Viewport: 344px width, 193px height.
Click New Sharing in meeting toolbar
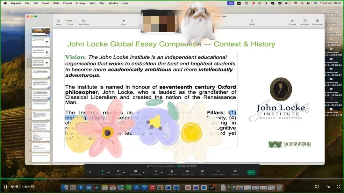[136, 172]
